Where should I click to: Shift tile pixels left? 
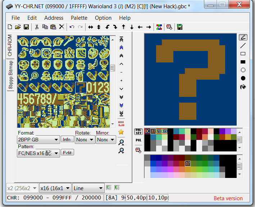pyautogui.click(x=140, y=27)
